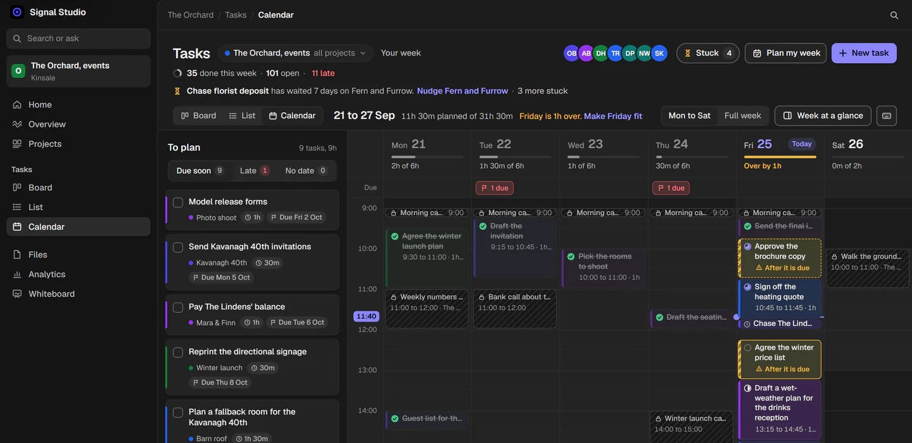The image size is (912, 443).
Task: Toggle Week at a glance panel
Action: pyautogui.click(x=823, y=116)
